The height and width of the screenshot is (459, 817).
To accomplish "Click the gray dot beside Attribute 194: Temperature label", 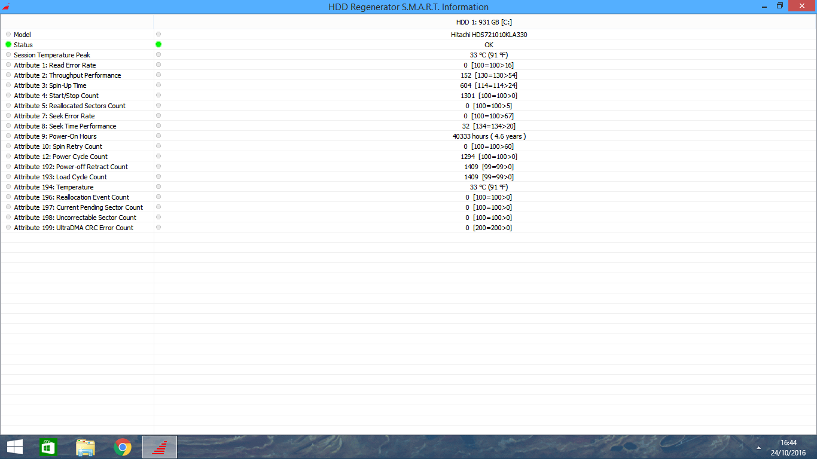I will click(8, 186).
